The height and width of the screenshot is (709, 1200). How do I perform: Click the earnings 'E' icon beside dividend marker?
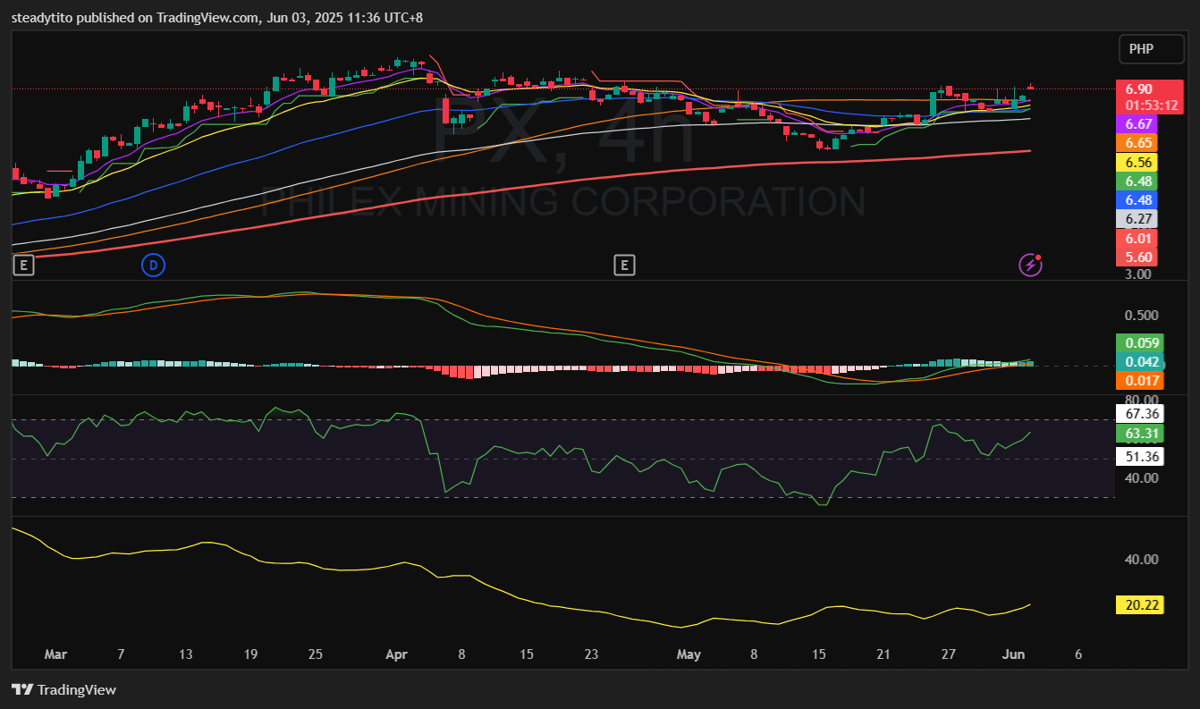coord(23,265)
